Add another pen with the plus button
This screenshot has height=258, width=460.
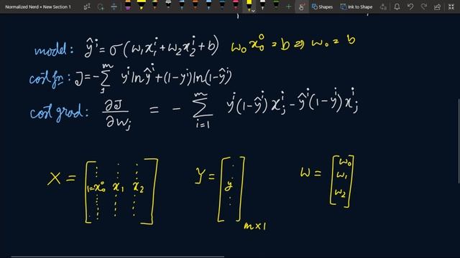[x=288, y=6]
